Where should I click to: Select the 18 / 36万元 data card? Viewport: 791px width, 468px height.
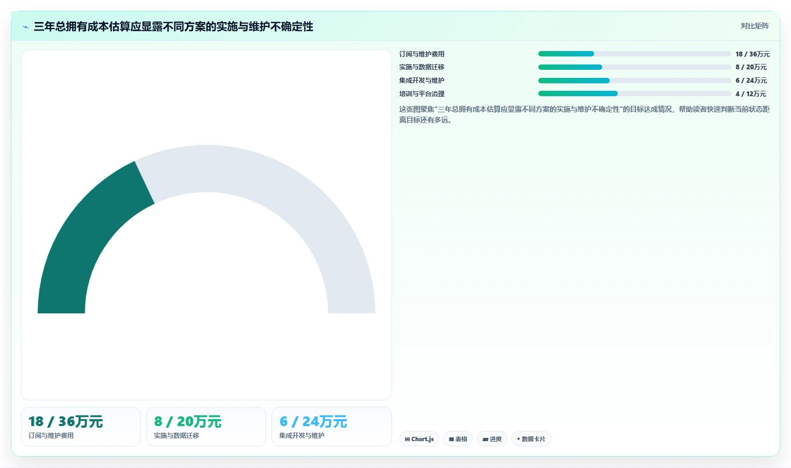click(81, 427)
